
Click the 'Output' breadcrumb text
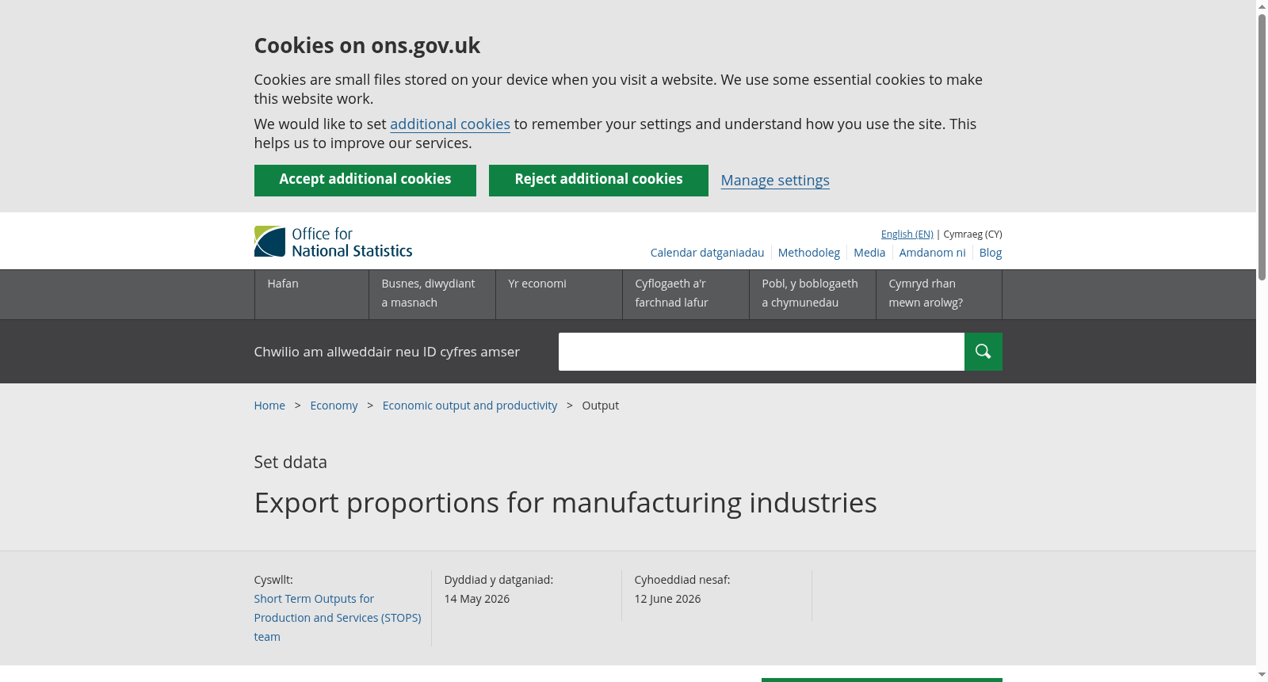pyautogui.click(x=600, y=406)
